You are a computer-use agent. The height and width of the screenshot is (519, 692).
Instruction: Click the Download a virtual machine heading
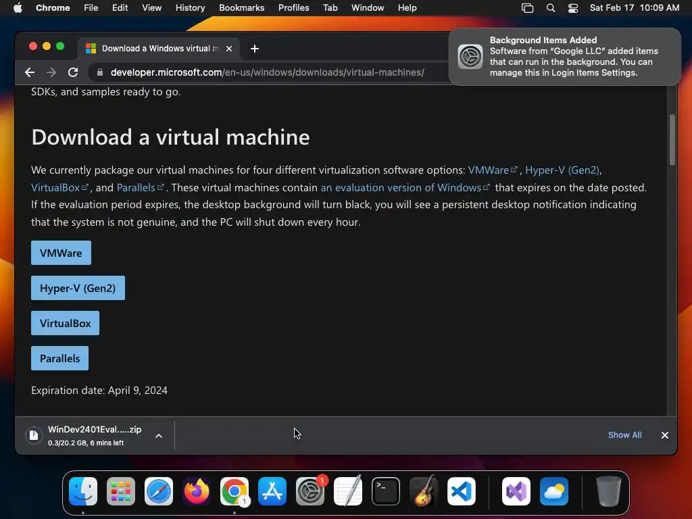coord(170,137)
